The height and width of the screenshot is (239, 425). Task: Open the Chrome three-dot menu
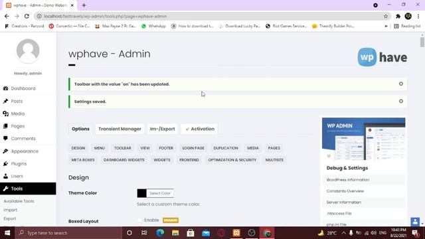click(418, 16)
